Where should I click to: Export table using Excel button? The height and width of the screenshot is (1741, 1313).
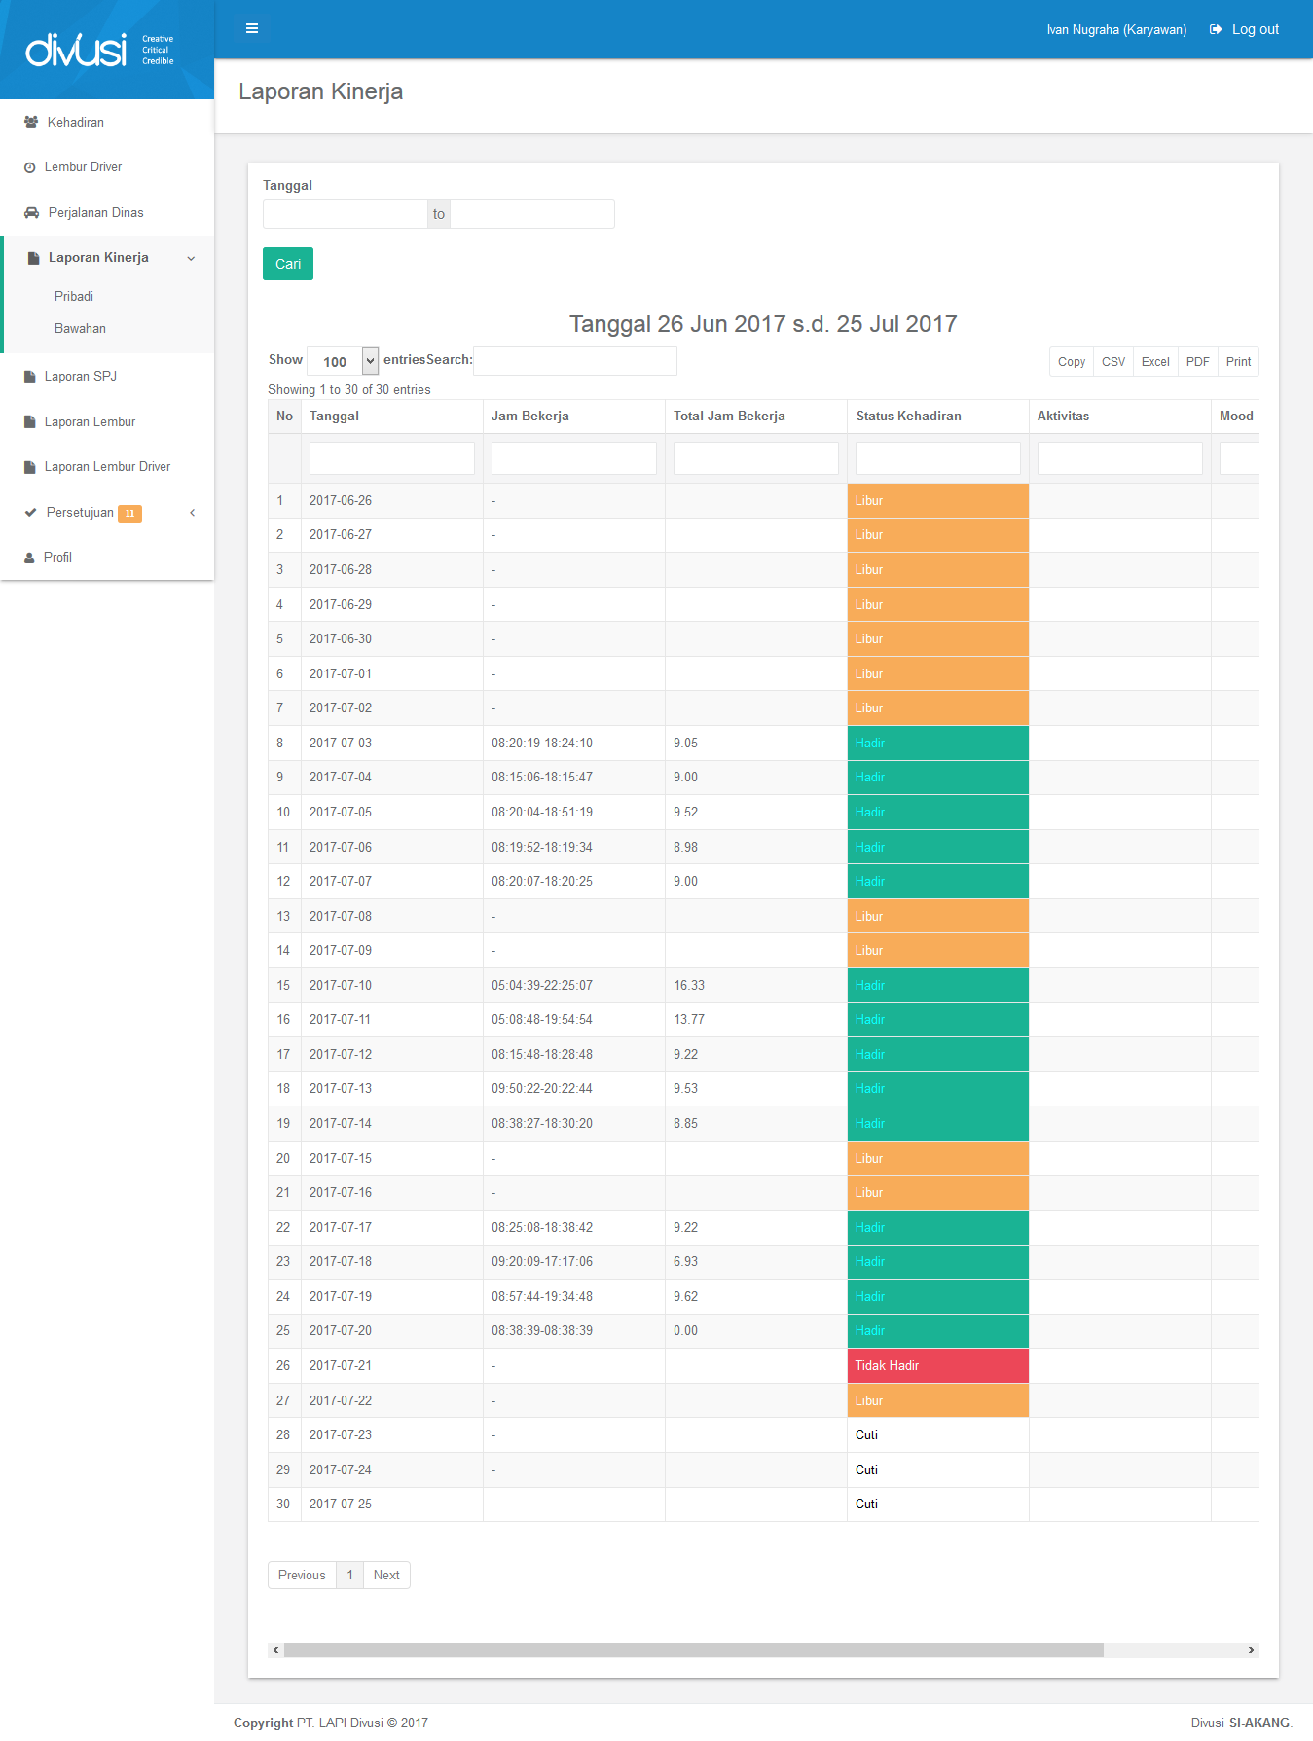(1155, 362)
